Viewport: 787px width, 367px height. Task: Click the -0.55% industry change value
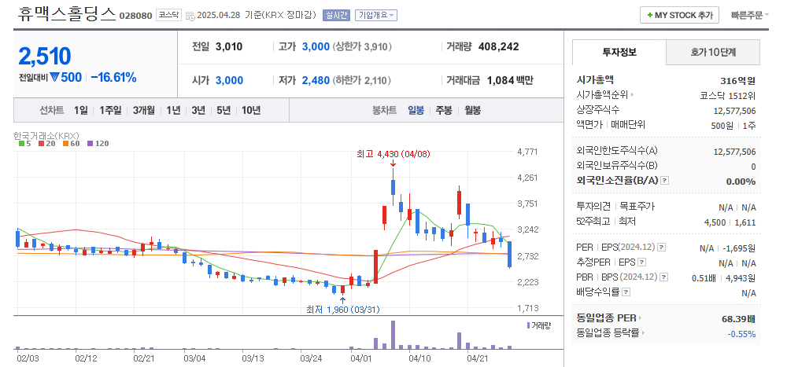[x=741, y=334]
